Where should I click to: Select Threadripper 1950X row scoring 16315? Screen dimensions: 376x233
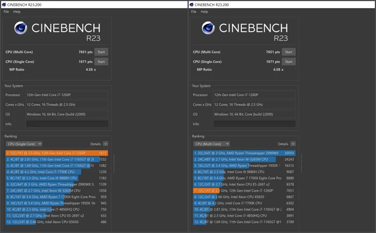point(244,166)
